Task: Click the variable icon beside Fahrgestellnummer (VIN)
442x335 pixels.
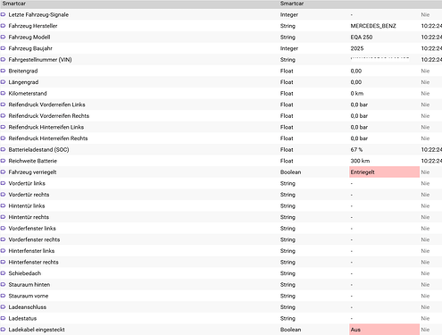Action: 3,59
